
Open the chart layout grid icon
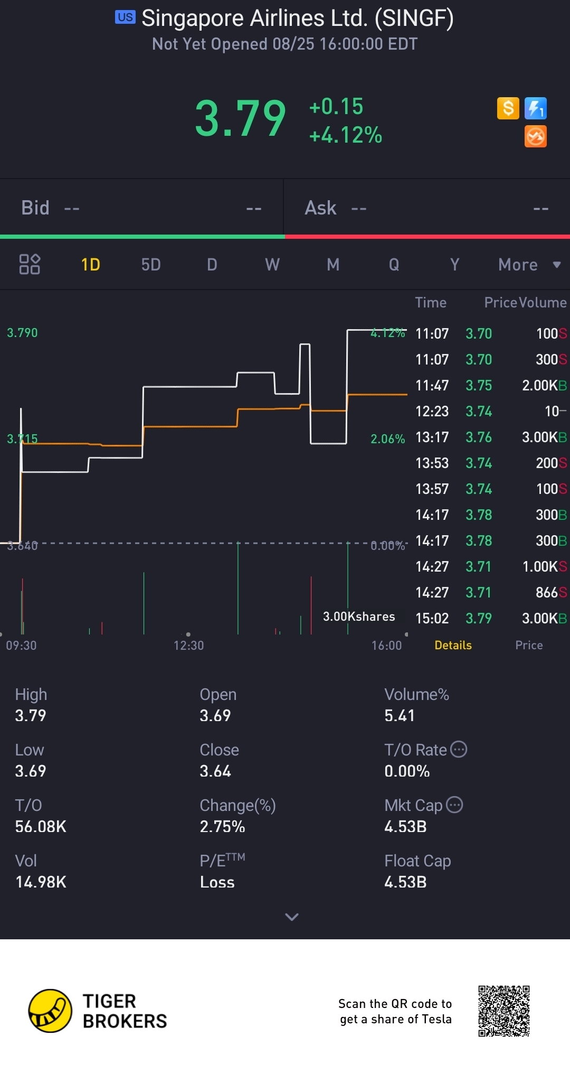(30, 264)
